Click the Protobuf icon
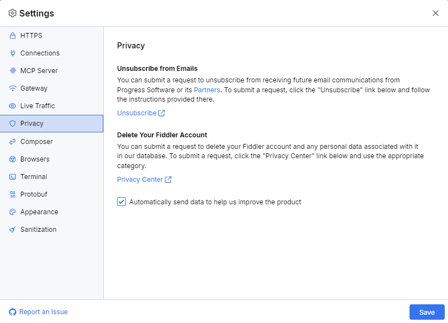Screen dimensions: 448x323 point(12,194)
